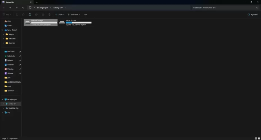Click the Refresh icon in navigation bar

(23, 8)
